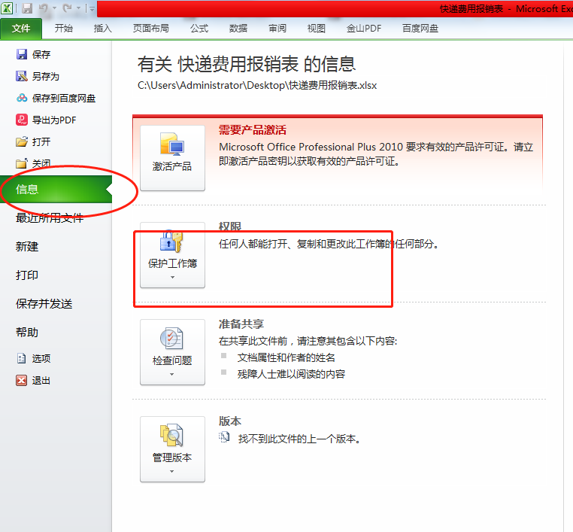Open the Undo history dropdown arrow
This screenshot has height=532, width=573.
[54, 8]
